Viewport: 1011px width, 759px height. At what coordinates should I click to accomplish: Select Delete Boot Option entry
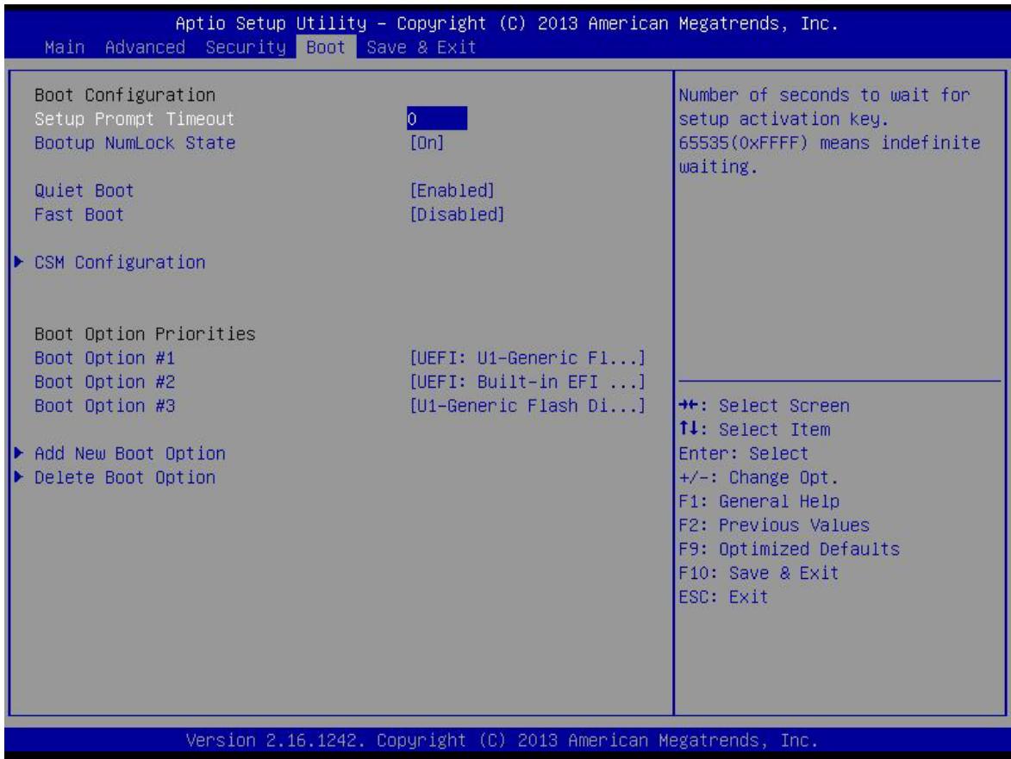125,477
